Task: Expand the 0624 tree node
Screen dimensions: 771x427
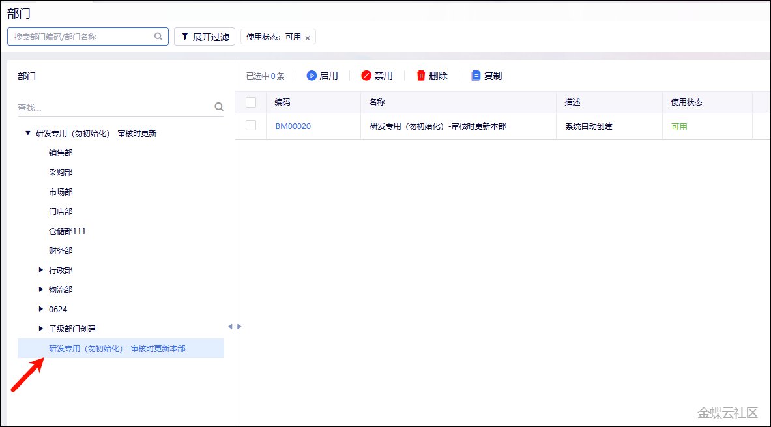Action: coord(41,310)
